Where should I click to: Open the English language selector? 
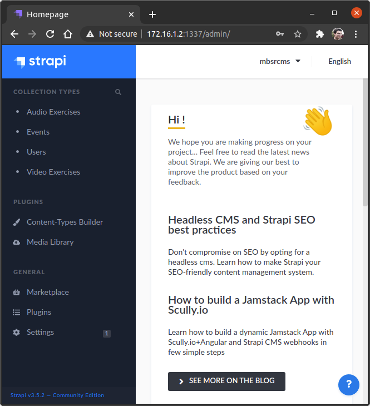coord(339,61)
